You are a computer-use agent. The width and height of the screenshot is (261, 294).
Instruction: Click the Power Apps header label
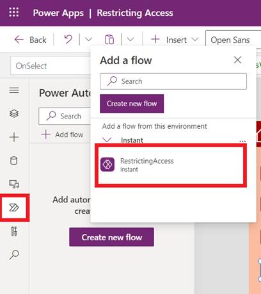pos(58,13)
